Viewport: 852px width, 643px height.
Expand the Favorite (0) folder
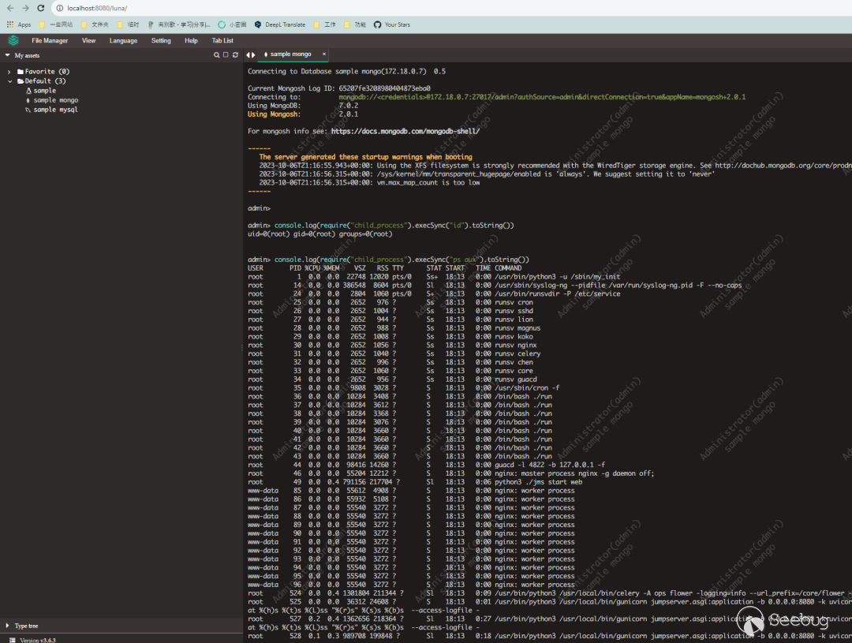point(10,72)
